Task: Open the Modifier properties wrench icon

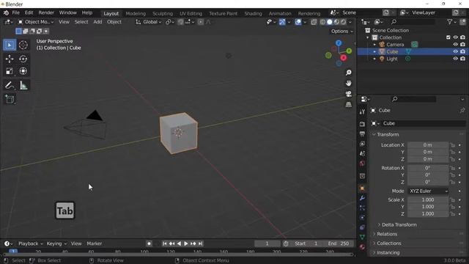Action: click(x=362, y=198)
